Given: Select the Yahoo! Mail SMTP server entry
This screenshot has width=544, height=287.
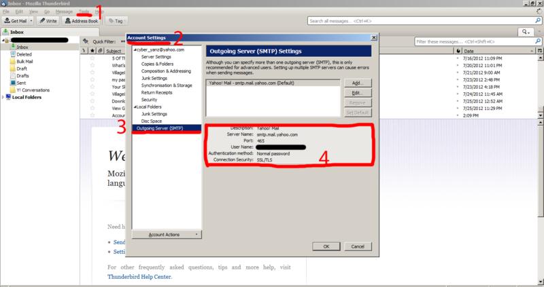Looking at the screenshot, I should pyautogui.click(x=273, y=83).
